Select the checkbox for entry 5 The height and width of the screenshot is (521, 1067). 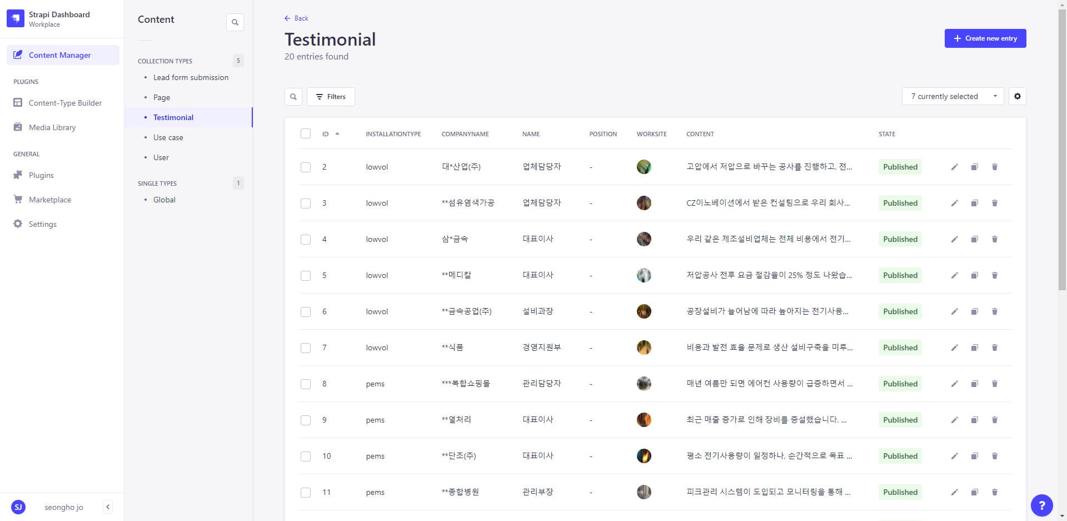306,275
